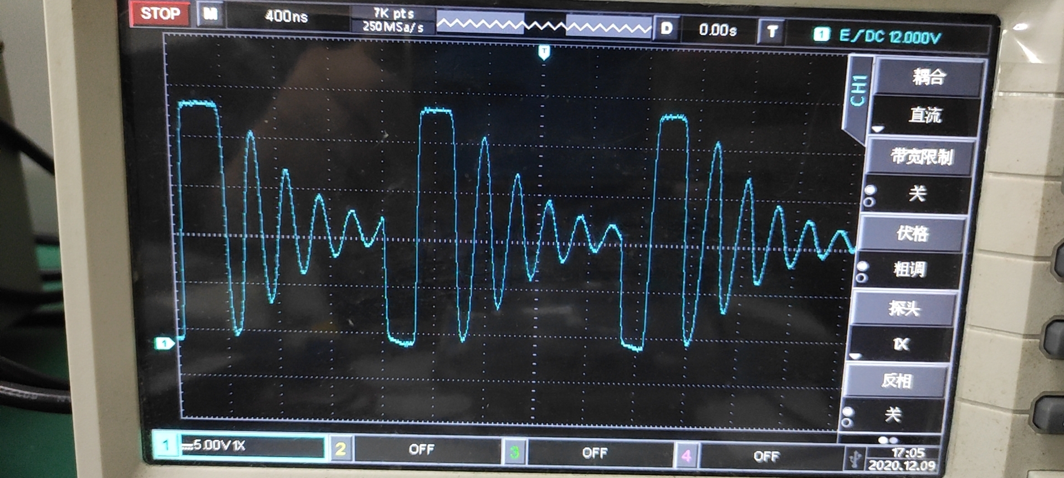Click the USB connection icon

pyautogui.click(x=856, y=459)
